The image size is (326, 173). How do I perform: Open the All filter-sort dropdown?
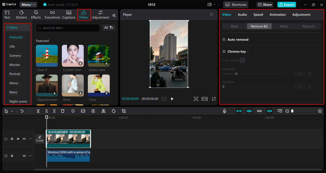(x=109, y=28)
